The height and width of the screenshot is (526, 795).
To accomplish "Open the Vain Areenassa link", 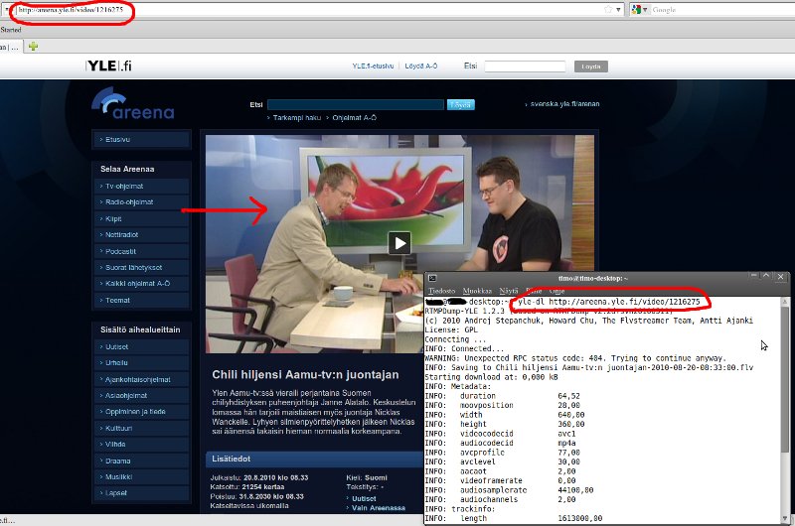I will [379, 508].
